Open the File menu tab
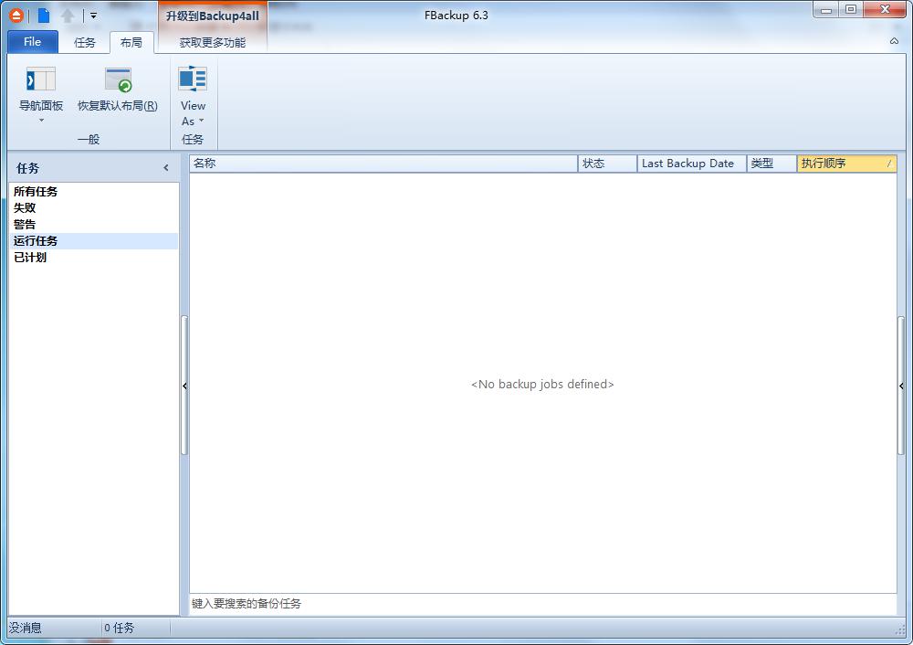Viewport: 913px width, 645px height. pos(32,42)
